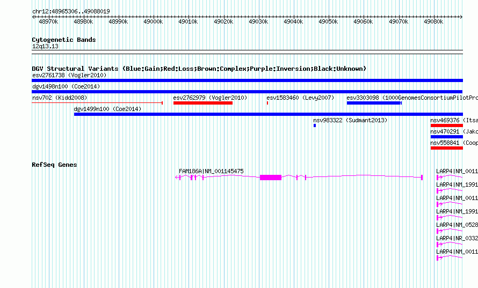Click the 48970k ruler tick label
Viewport: 478px width, 288px height.
(48, 21)
